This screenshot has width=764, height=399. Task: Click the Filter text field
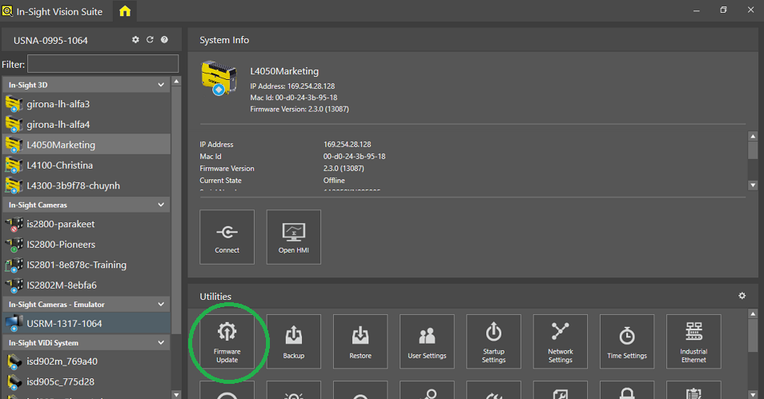[103, 64]
